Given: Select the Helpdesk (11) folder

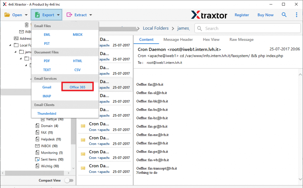Looking at the screenshot, I should 51,139.
